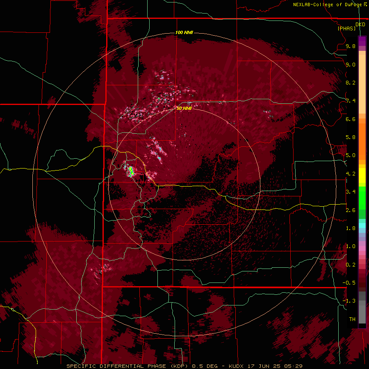
Task: Click the 0.2 value on color scale
Action: pyautogui.click(x=351, y=265)
